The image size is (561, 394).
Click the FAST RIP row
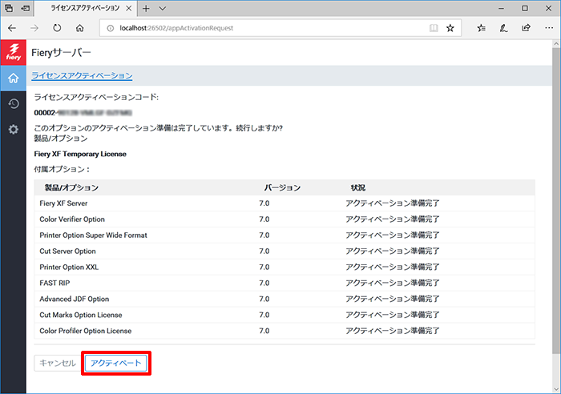point(285,283)
